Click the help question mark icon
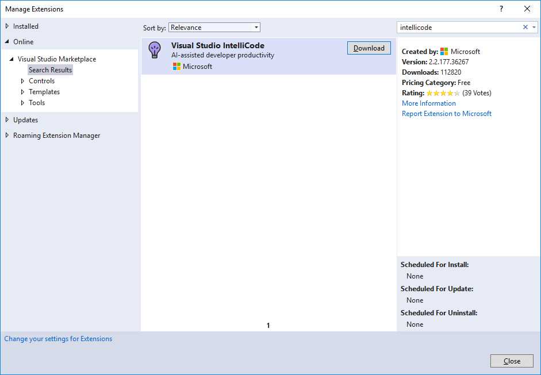541x375 pixels. pyautogui.click(x=501, y=9)
